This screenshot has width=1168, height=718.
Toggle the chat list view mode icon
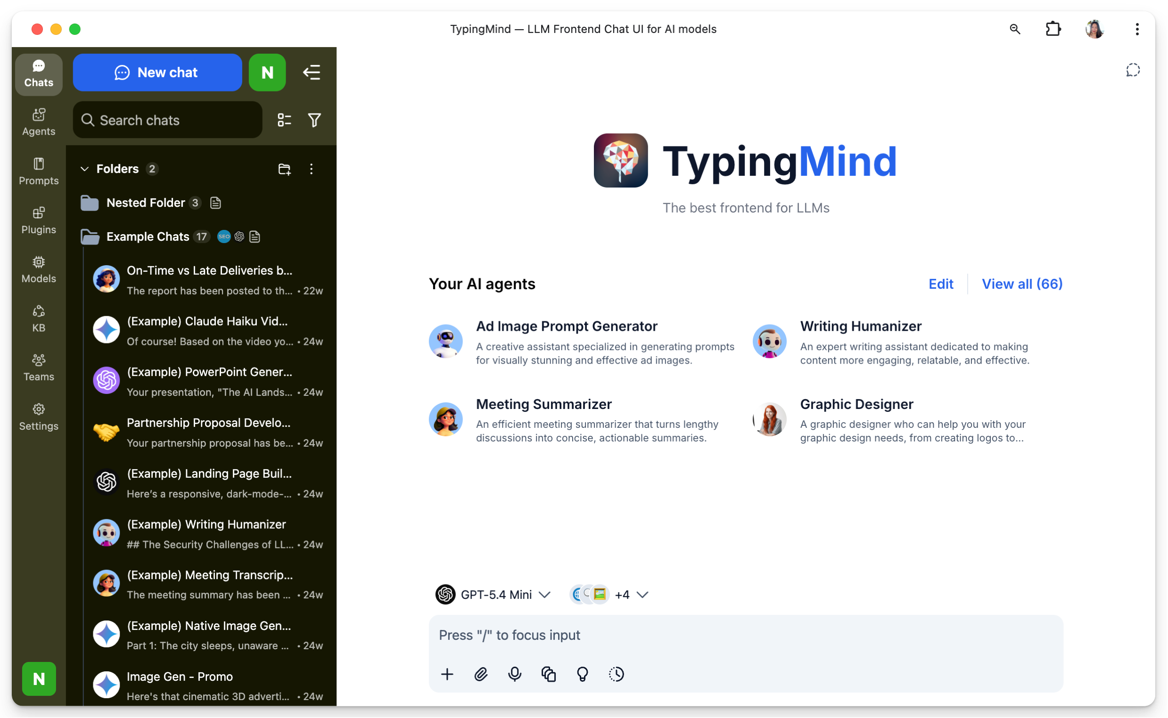coord(284,120)
